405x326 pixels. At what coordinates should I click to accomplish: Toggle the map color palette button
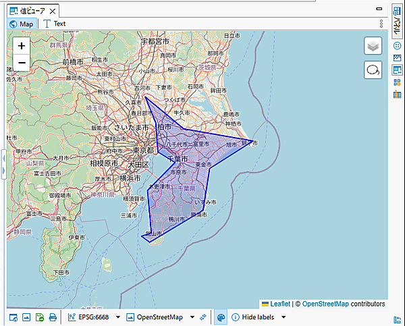[x=220, y=317]
